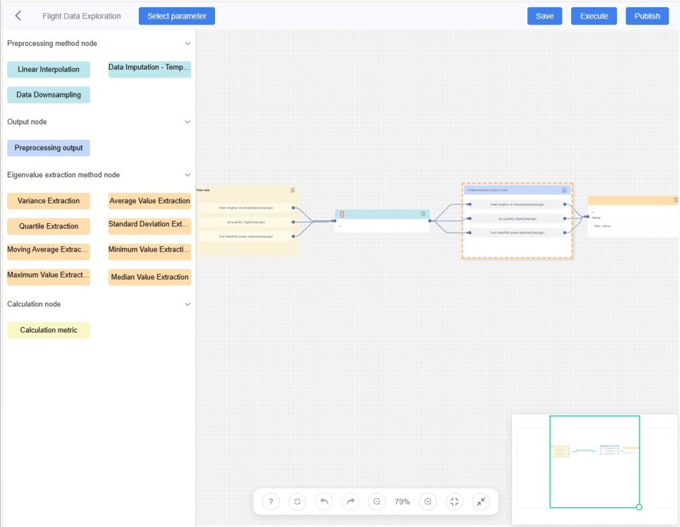The width and height of the screenshot is (680, 527).
Task: Collapse the Calculation node section
Action: pyautogui.click(x=187, y=305)
